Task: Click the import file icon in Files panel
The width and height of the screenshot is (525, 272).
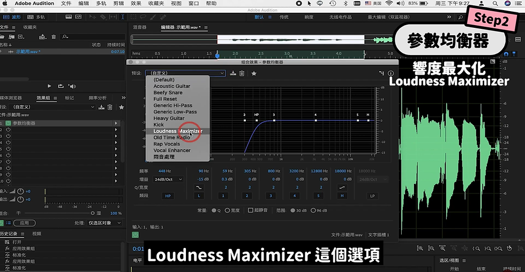Action: pyautogui.click(x=11, y=37)
